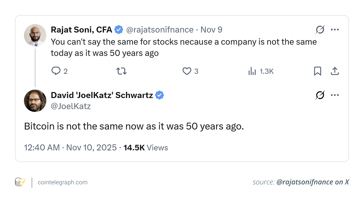The height and width of the screenshot is (202, 364).
Task: Click Grok icon on David Schwartz's post
Action: 320,95
